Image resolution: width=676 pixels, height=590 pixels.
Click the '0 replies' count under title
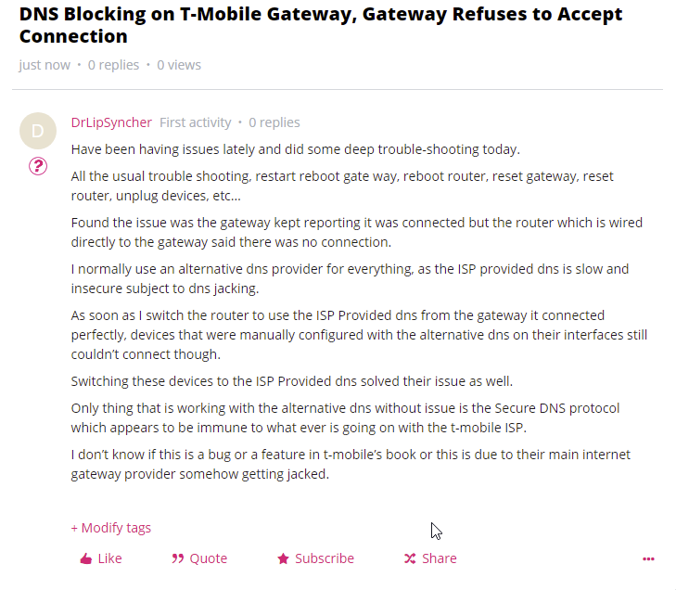coord(113,65)
